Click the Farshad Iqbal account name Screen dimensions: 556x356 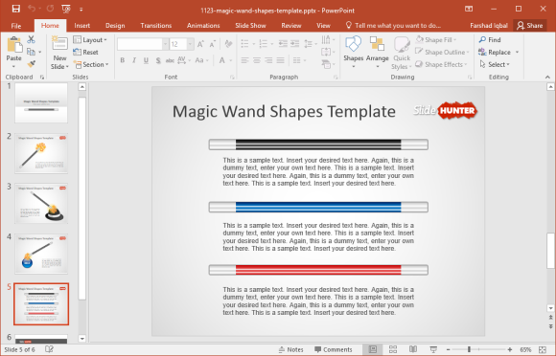[489, 26]
